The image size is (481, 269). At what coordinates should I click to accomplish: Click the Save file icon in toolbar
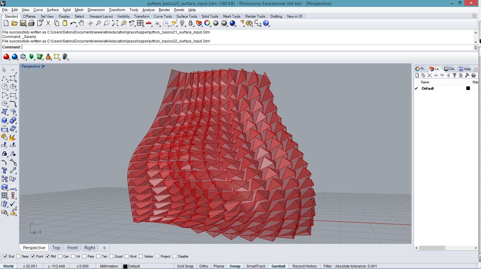point(23,23)
